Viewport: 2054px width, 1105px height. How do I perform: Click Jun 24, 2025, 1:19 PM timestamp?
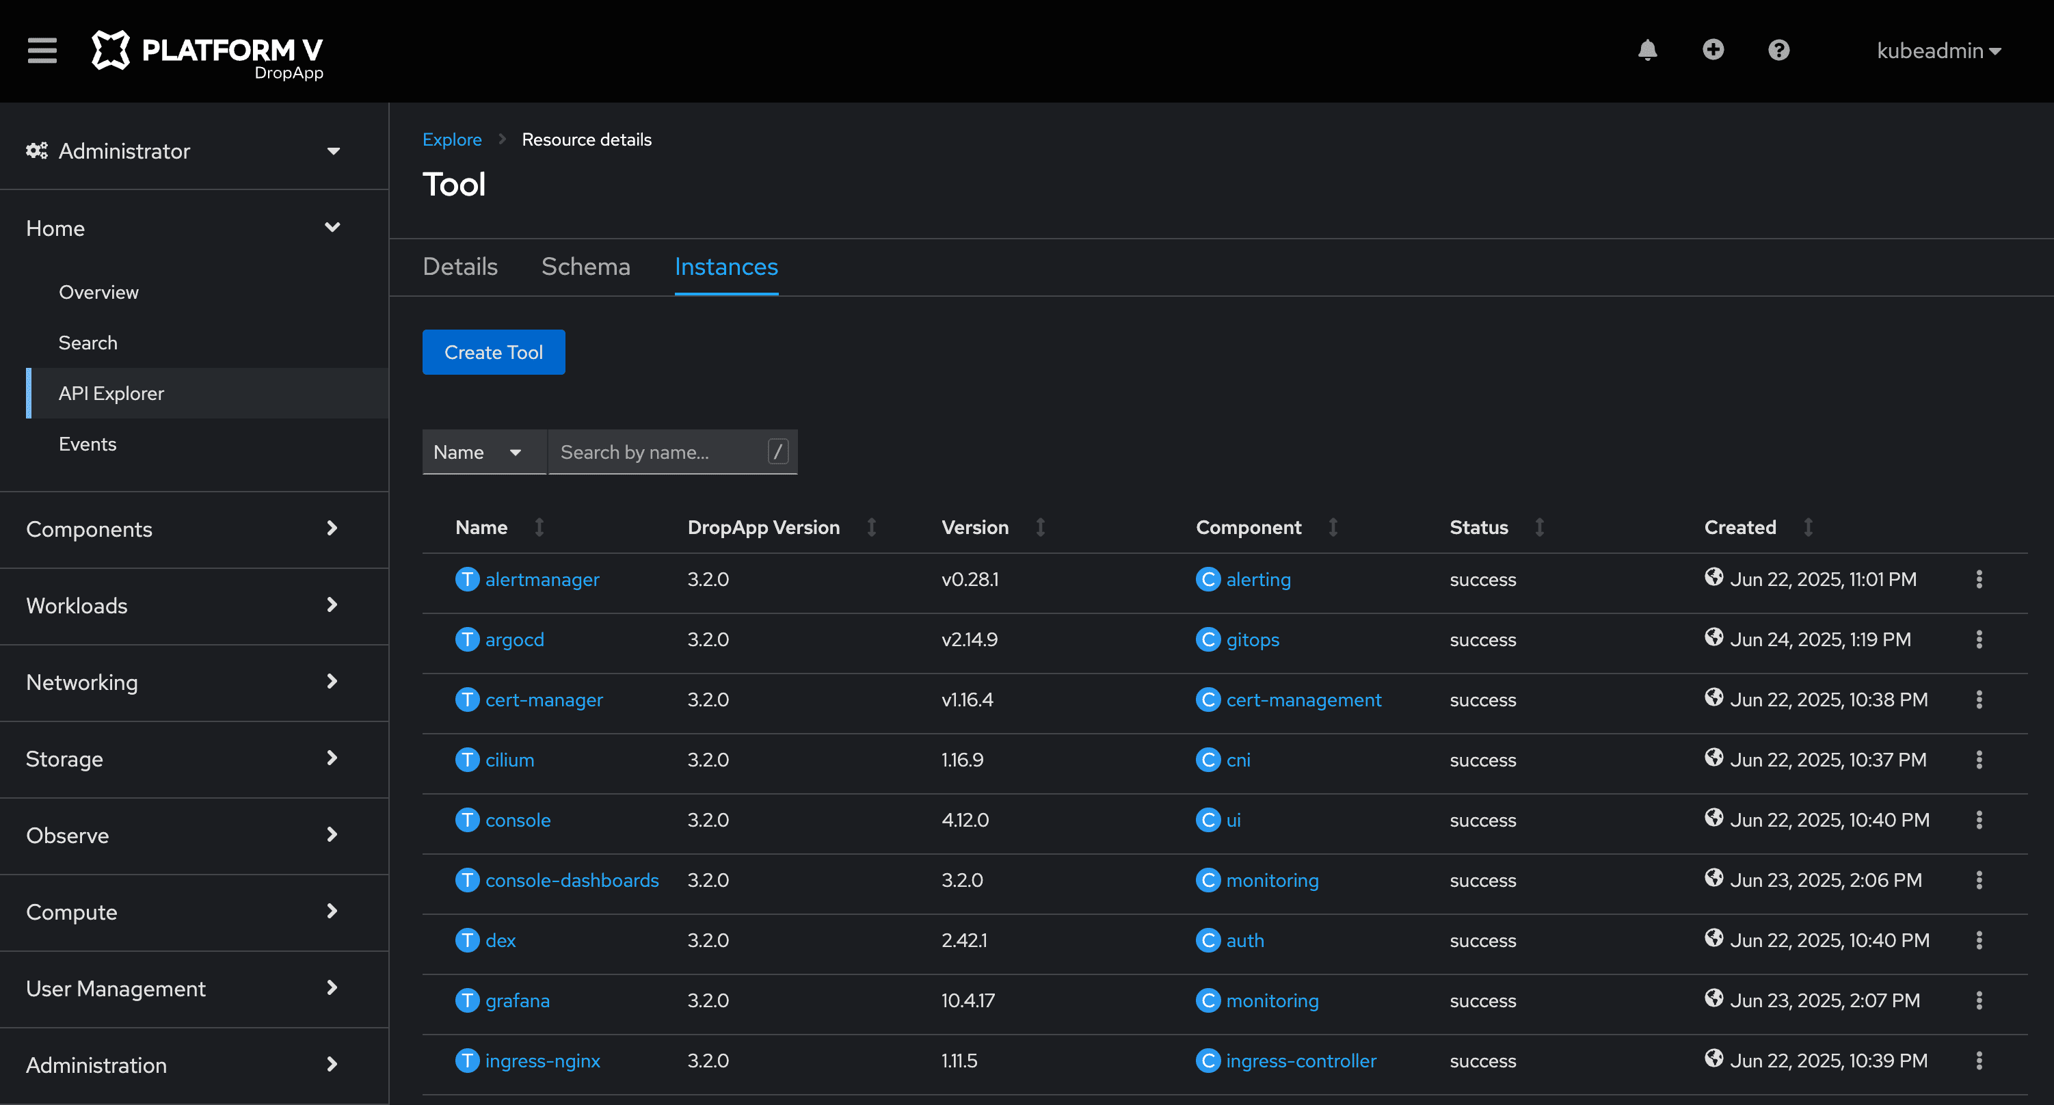pos(1820,639)
